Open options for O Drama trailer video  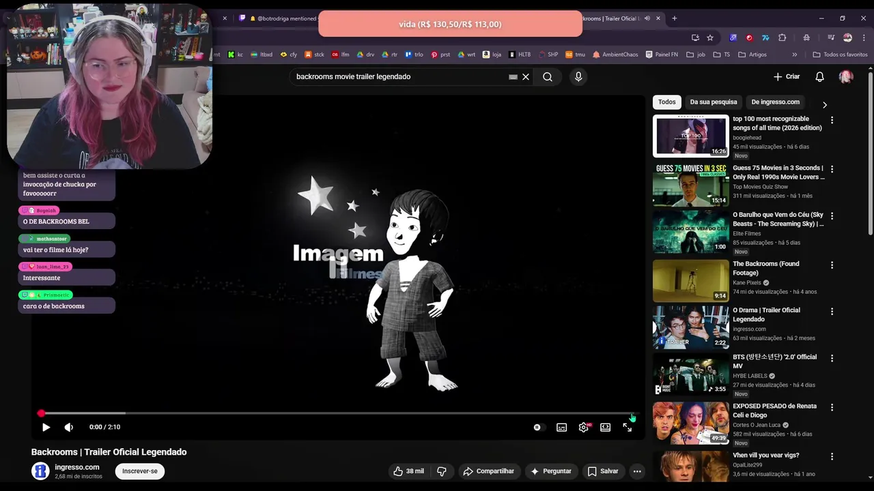[832, 312]
